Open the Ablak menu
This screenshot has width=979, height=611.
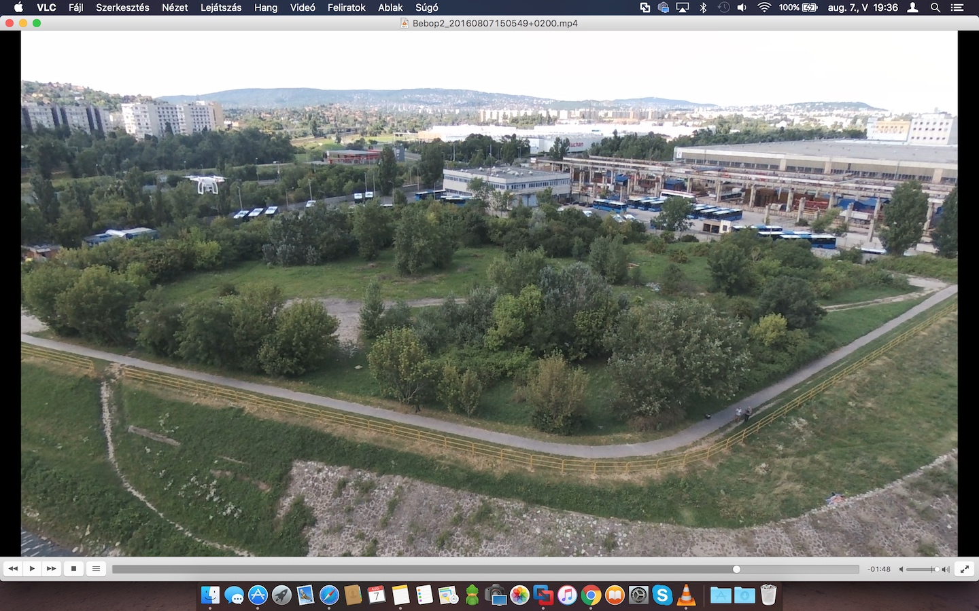coord(390,7)
